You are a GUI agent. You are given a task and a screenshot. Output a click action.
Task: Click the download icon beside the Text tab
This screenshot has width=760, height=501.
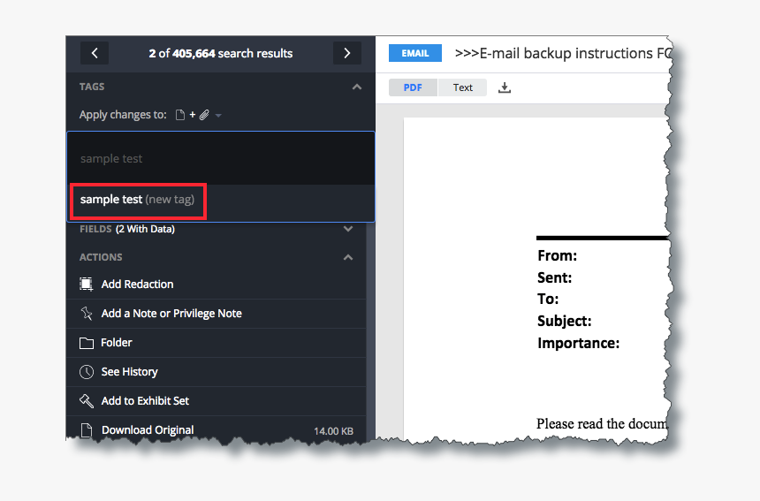click(x=505, y=87)
